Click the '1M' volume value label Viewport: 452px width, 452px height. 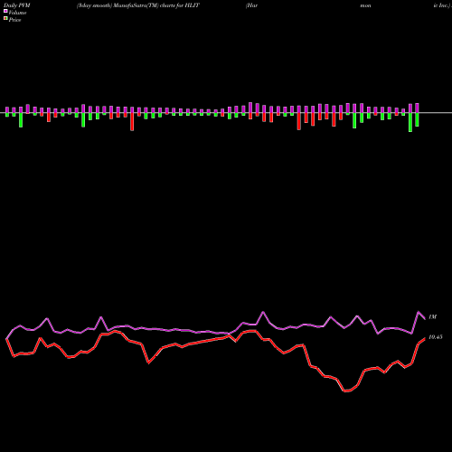coord(432,317)
